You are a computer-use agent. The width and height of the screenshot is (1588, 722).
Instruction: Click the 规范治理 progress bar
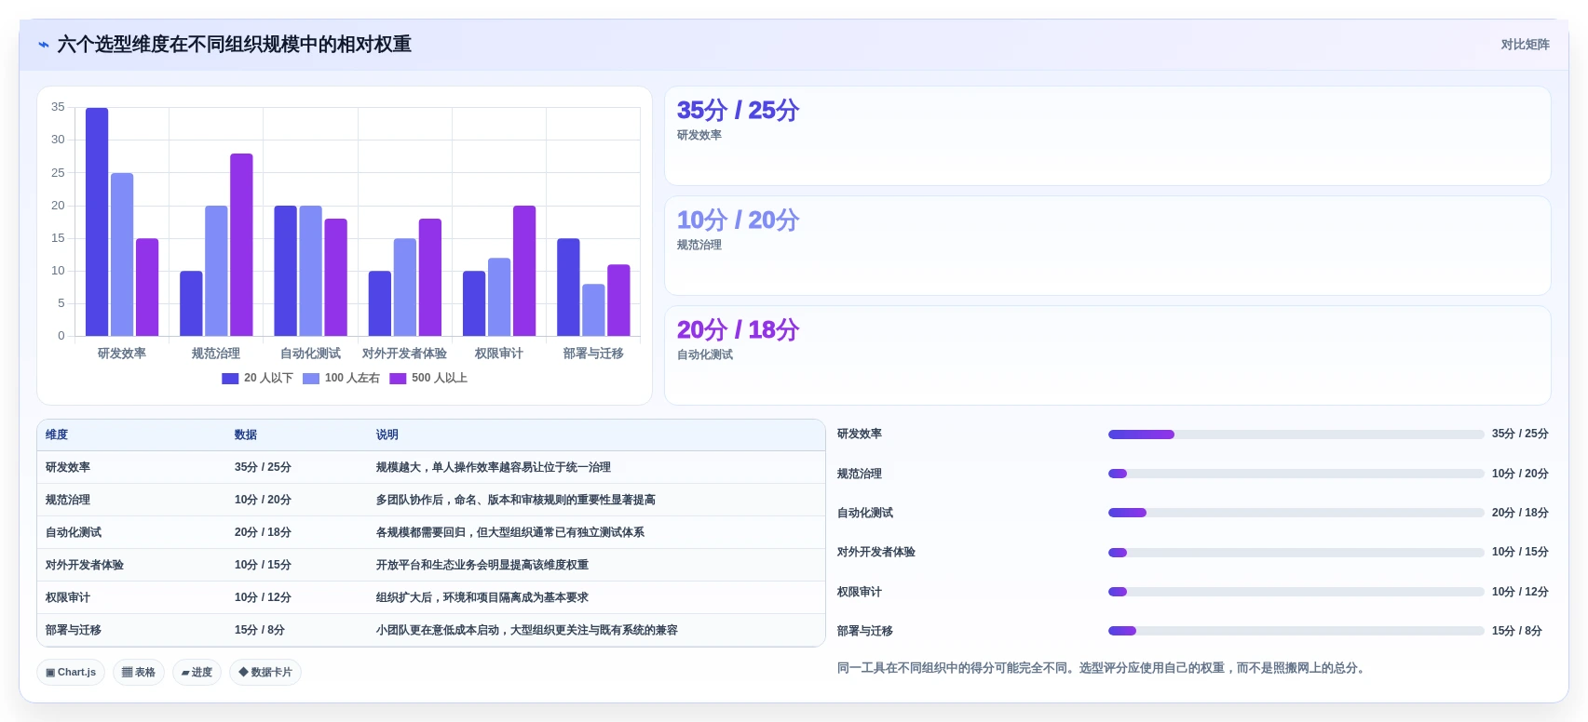coord(1296,474)
